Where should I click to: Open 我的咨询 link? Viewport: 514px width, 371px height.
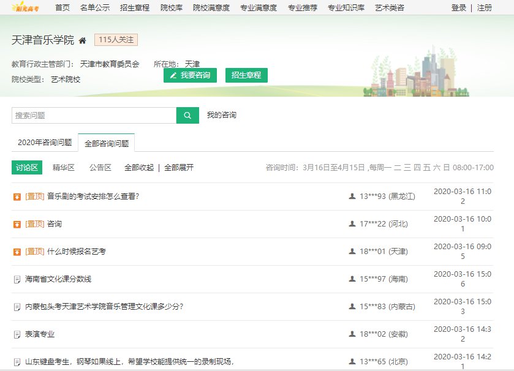[222, 115]
